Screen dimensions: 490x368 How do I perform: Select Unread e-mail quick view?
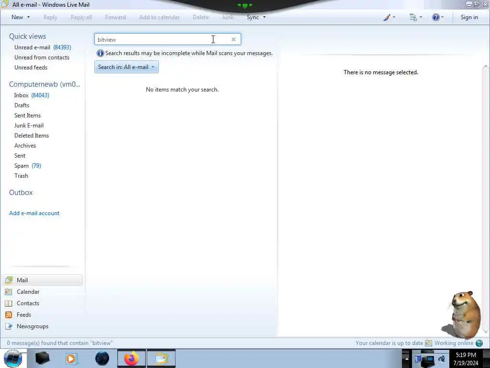pyautogui.click(x=43, y=47)
